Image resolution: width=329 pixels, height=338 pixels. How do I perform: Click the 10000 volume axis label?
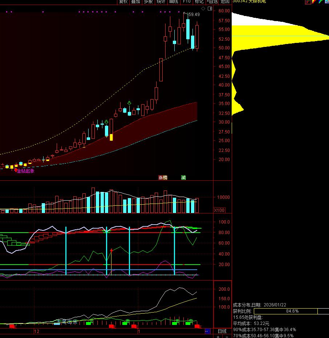click(223, 197)
